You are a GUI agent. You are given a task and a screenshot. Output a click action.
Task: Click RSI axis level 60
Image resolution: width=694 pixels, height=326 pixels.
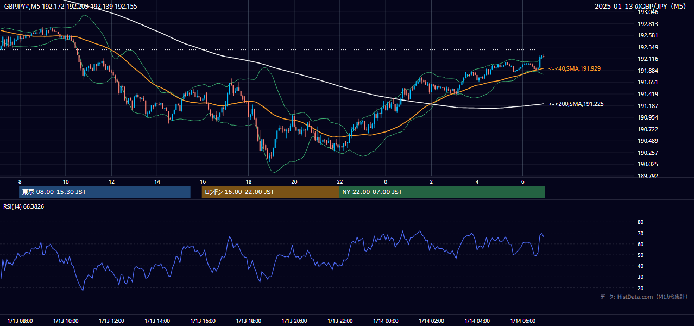640,244
